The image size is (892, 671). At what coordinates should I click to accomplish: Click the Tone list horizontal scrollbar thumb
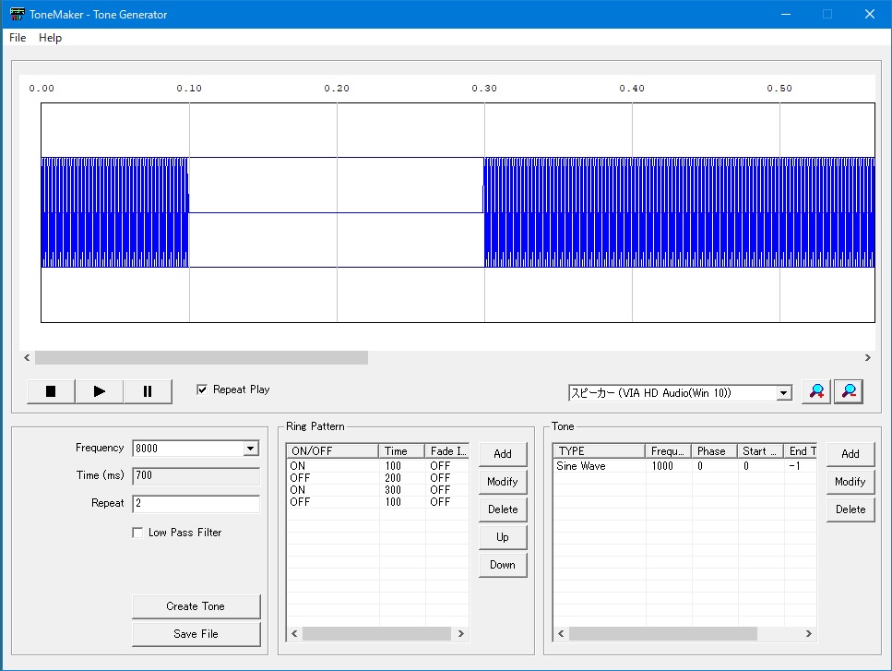662,633
